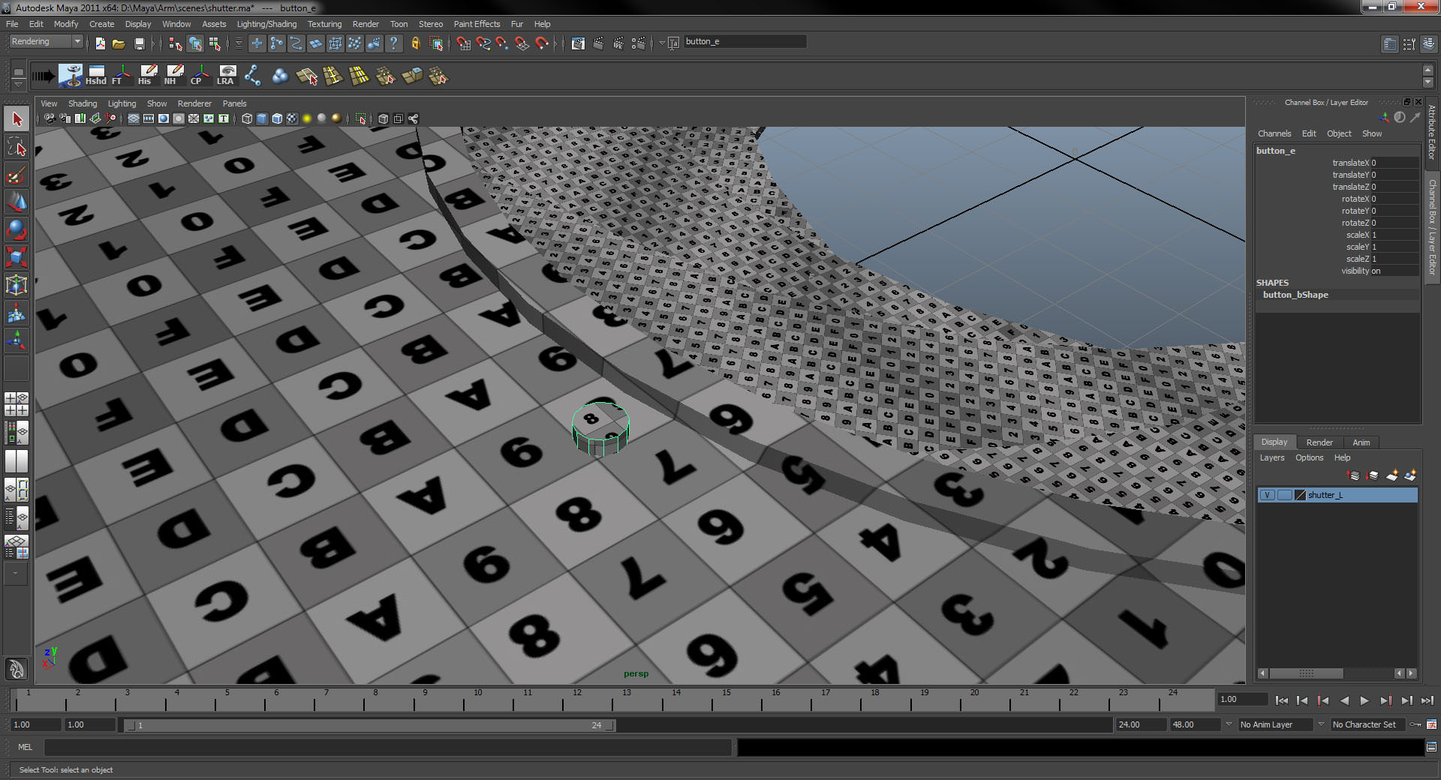
Task: Click the help question-mark icon on status line
Action: tap(393, 43)
